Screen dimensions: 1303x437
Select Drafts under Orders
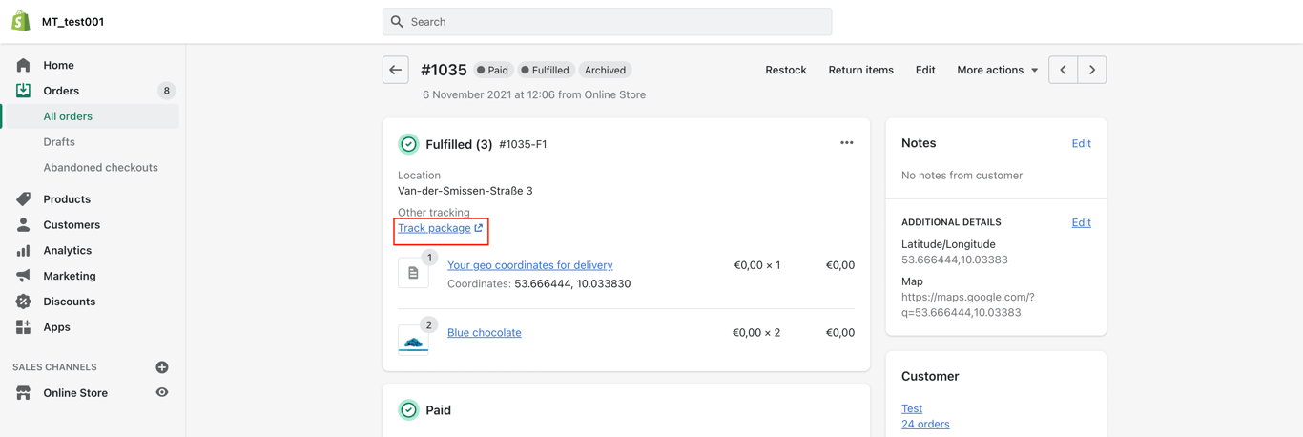pos(59,141)
